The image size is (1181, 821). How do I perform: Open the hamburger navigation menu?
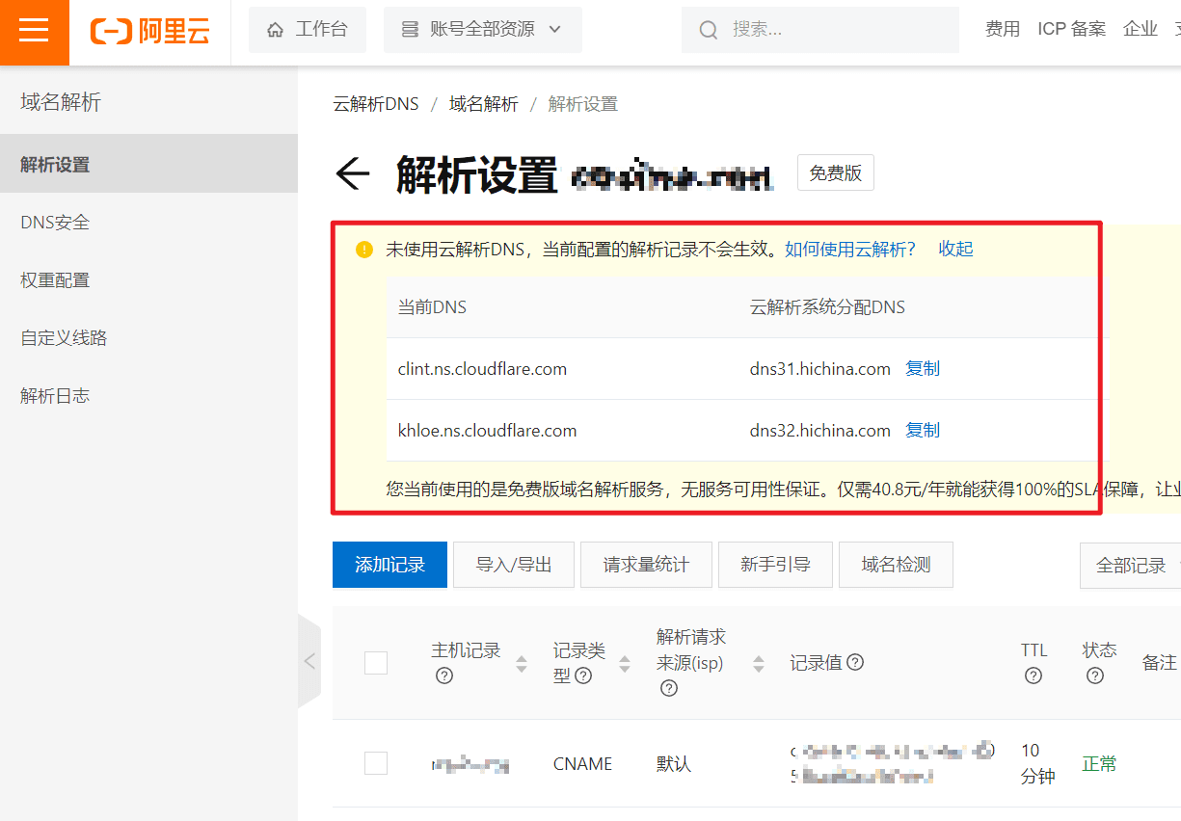(x=34, y=32)
